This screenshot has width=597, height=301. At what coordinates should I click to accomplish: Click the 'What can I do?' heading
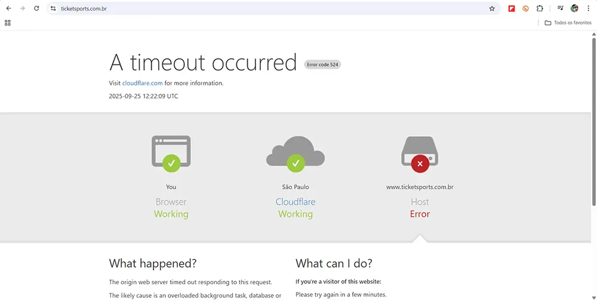(x=334, y=263)
